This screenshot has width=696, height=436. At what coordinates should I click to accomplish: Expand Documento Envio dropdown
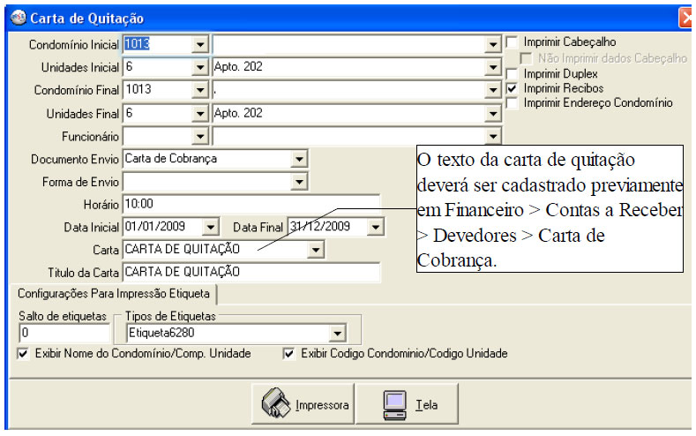pyautogui.click(x=300, y=159)
